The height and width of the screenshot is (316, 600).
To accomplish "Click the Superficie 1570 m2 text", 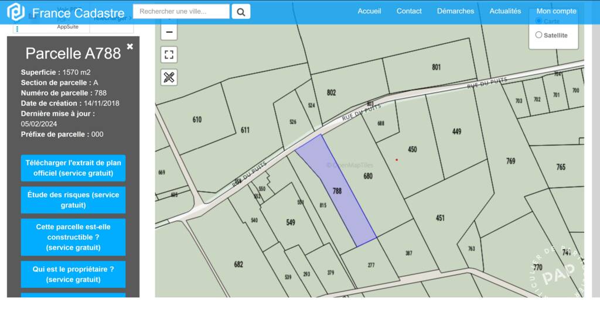I will 56,72.
